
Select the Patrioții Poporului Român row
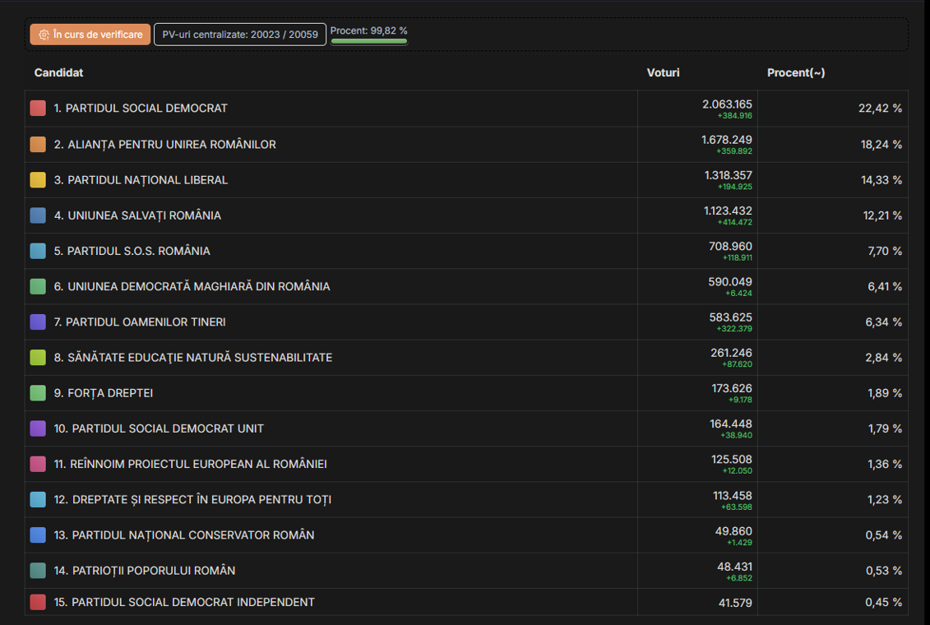coord(466,571)
